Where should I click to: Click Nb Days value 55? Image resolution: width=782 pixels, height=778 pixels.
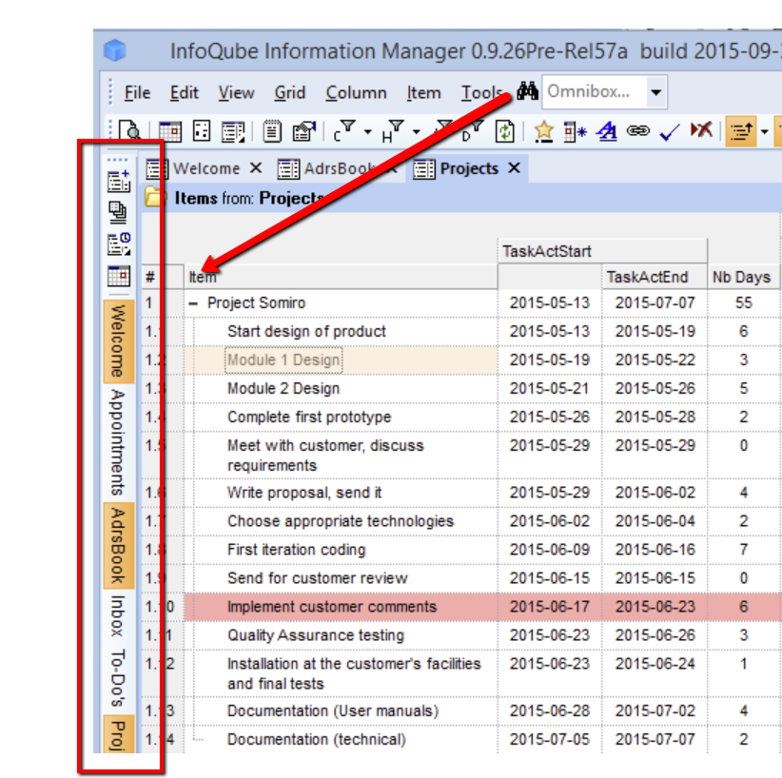coord(743,302)
